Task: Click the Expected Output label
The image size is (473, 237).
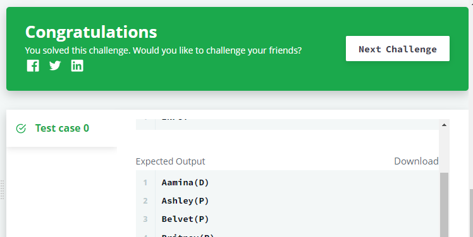Action: click(170, 161)
